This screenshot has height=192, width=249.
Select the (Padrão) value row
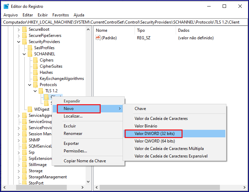pyautogui.click(x=171, y=38)
